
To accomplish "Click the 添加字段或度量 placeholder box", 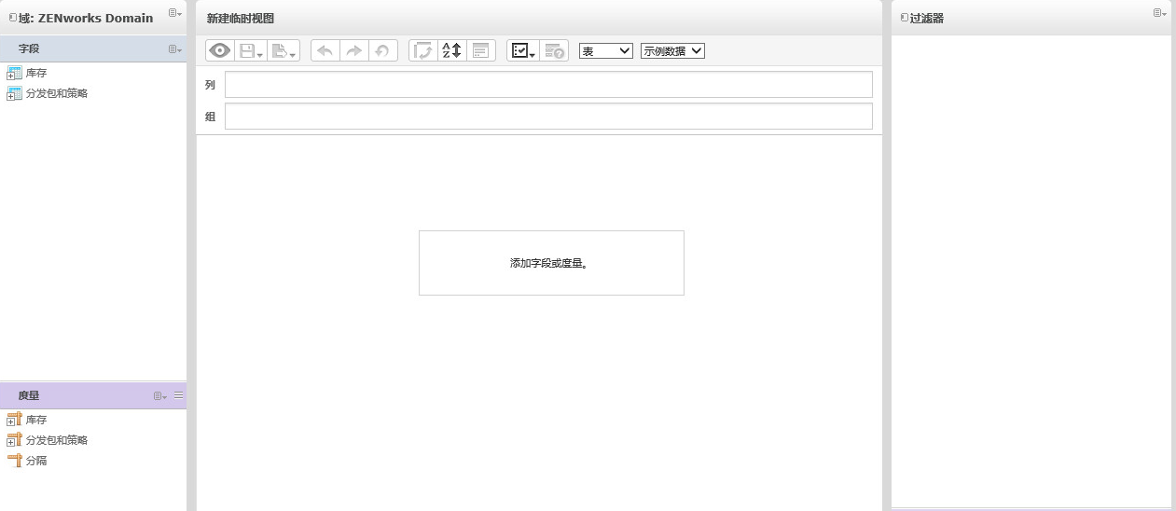I will (551, 263).
